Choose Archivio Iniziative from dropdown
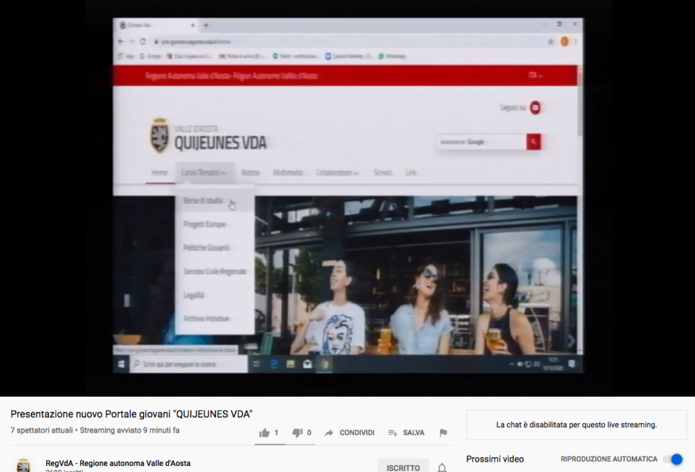The height and width of the screenshot is (472, 695). tap(206, 319)
